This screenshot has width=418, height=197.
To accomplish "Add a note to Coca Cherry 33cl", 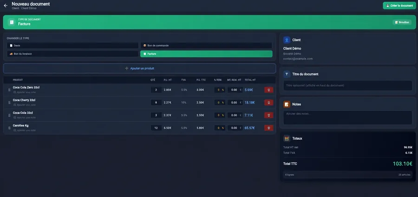I will click(25, 105).
